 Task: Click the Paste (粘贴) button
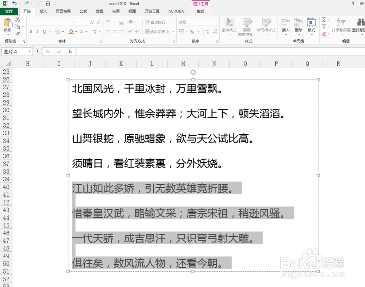[8, 22]
